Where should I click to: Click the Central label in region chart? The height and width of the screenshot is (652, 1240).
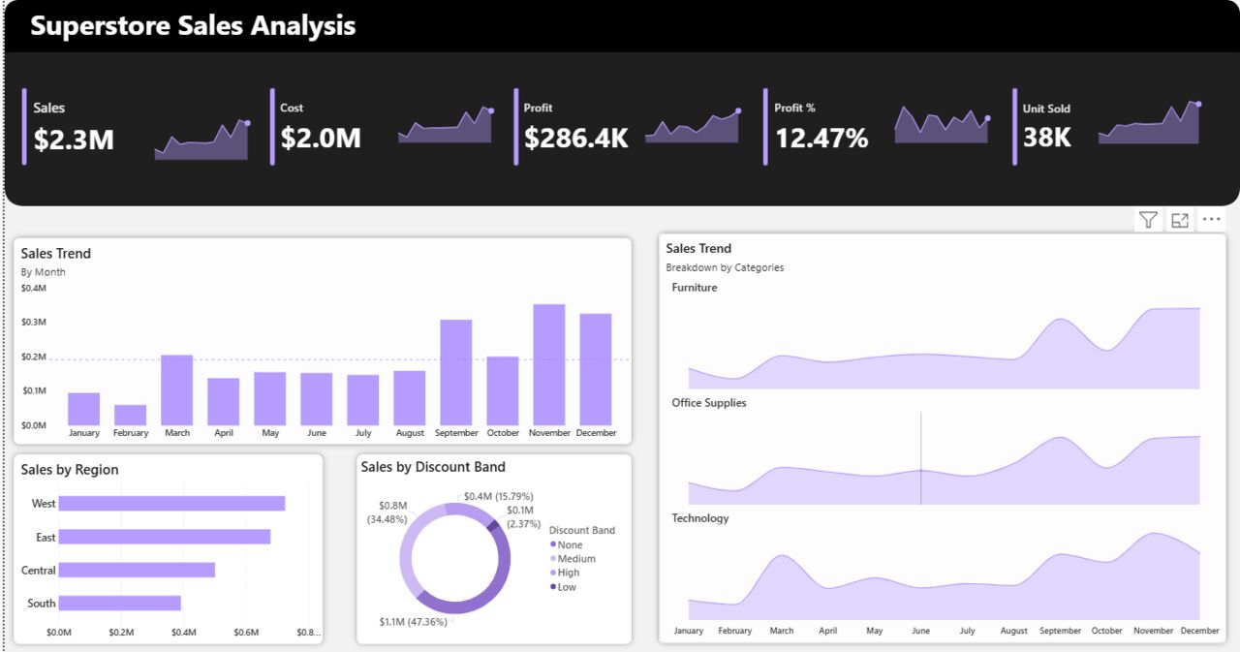(x=39, y=571)
